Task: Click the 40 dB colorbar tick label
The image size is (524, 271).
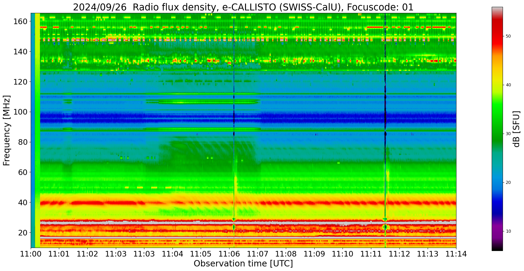Action: click(x=508, y=85)
